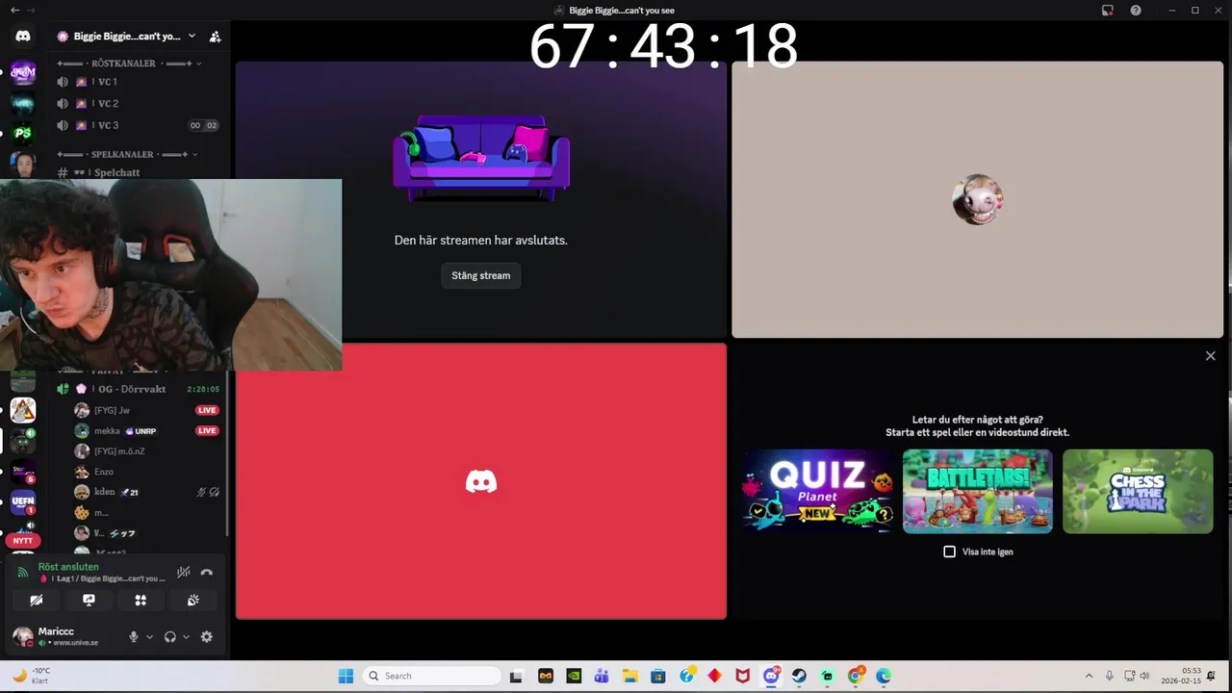The width and height of the screenshot is (1232, 693).
Task: Mute microphone in user panel
Action: coord(134,636)
